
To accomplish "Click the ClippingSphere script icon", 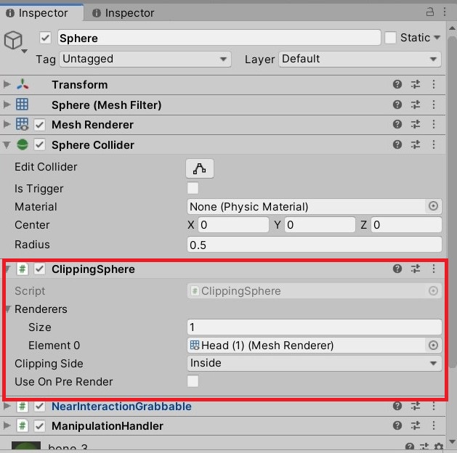I will [23, 269].
